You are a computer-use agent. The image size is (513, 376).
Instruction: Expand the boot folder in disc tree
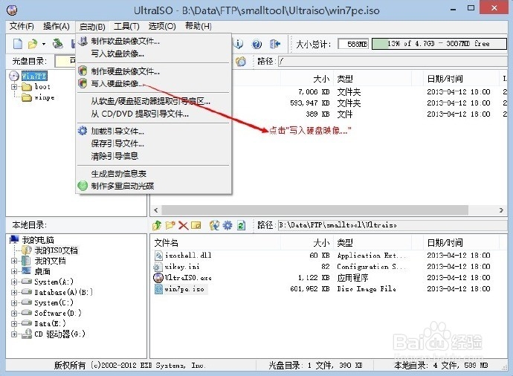[14, 87]
